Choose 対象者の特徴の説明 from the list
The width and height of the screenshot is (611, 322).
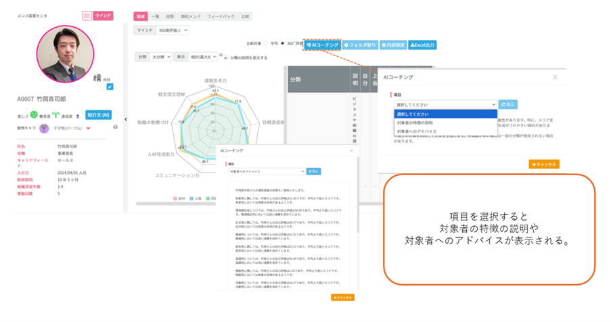click(421, 122)
